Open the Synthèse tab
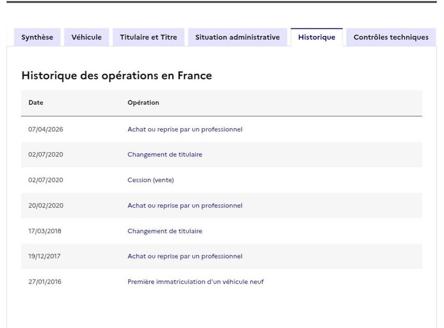This screenshot has height=328, width=444. pos(37,37)
